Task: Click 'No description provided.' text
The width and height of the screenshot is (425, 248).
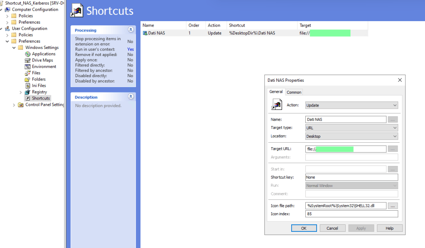Action: tap(98, 105)
